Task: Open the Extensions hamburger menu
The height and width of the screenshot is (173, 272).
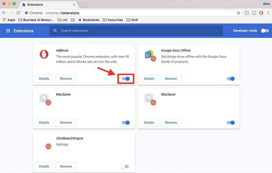Action: (8, 31)
